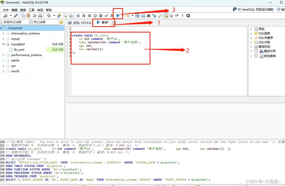Screen dimensions: 285x186
Task: Open dropdown arrow beside Refresh icon
Action: coord(54,16)
